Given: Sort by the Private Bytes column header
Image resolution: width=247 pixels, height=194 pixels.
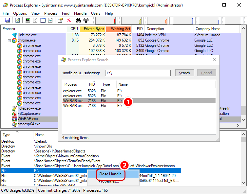Looking at the screenshot, I should pyautogui.click(x=92, y=29).
